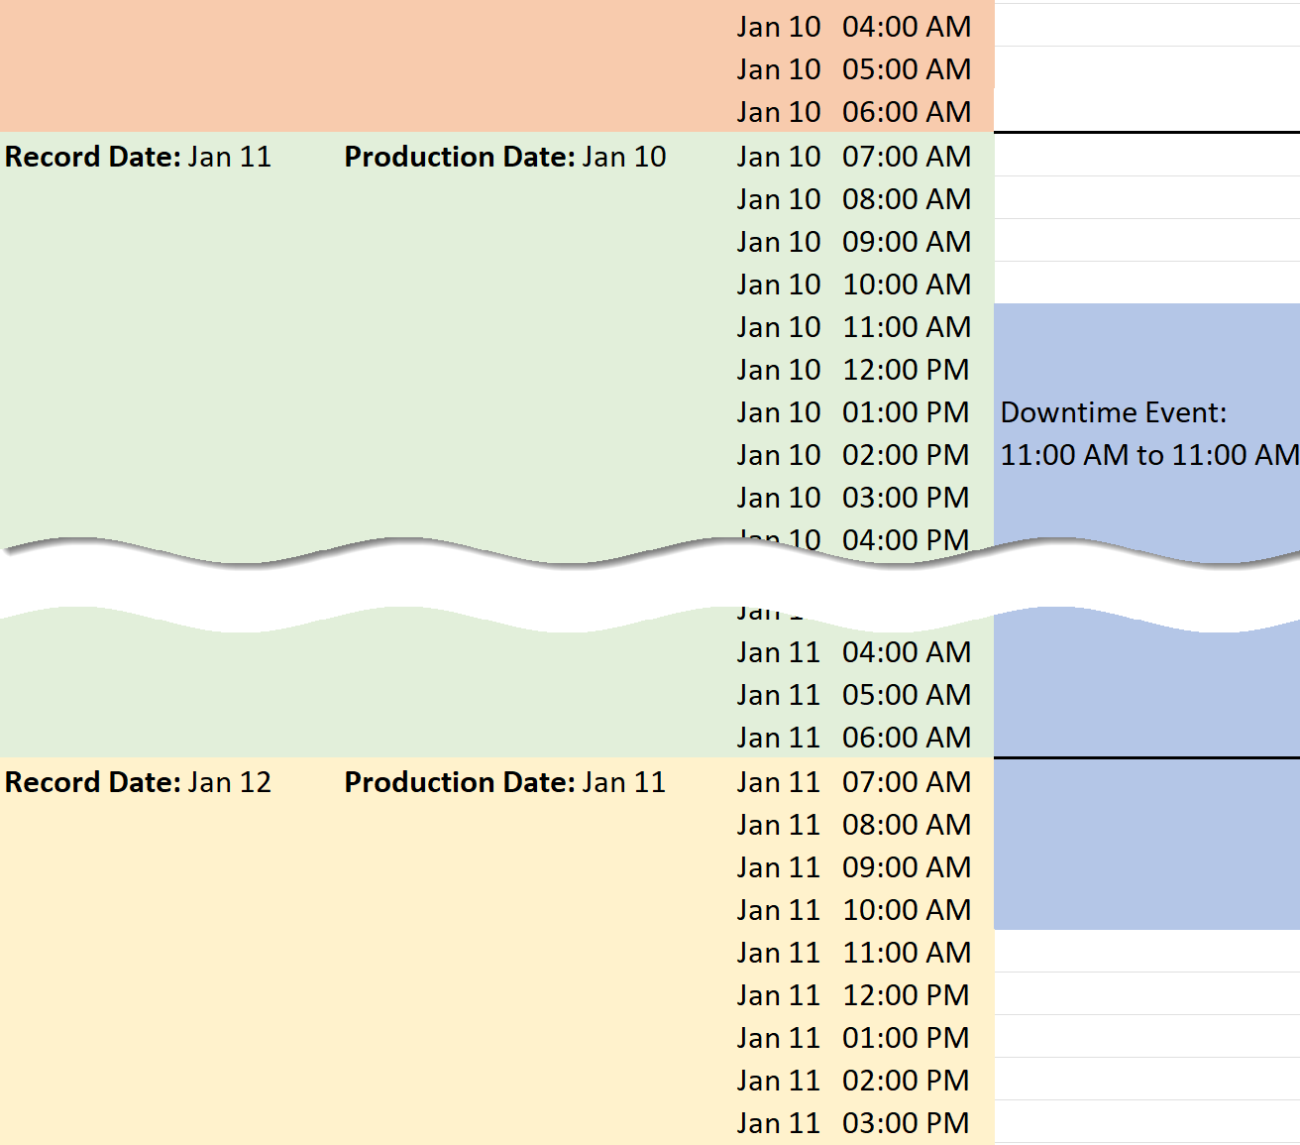The width and height of the screenshot is (1300, 1145).
Task: Click the Jan 10 04:00 AM cell
Action: click(853, 27)
